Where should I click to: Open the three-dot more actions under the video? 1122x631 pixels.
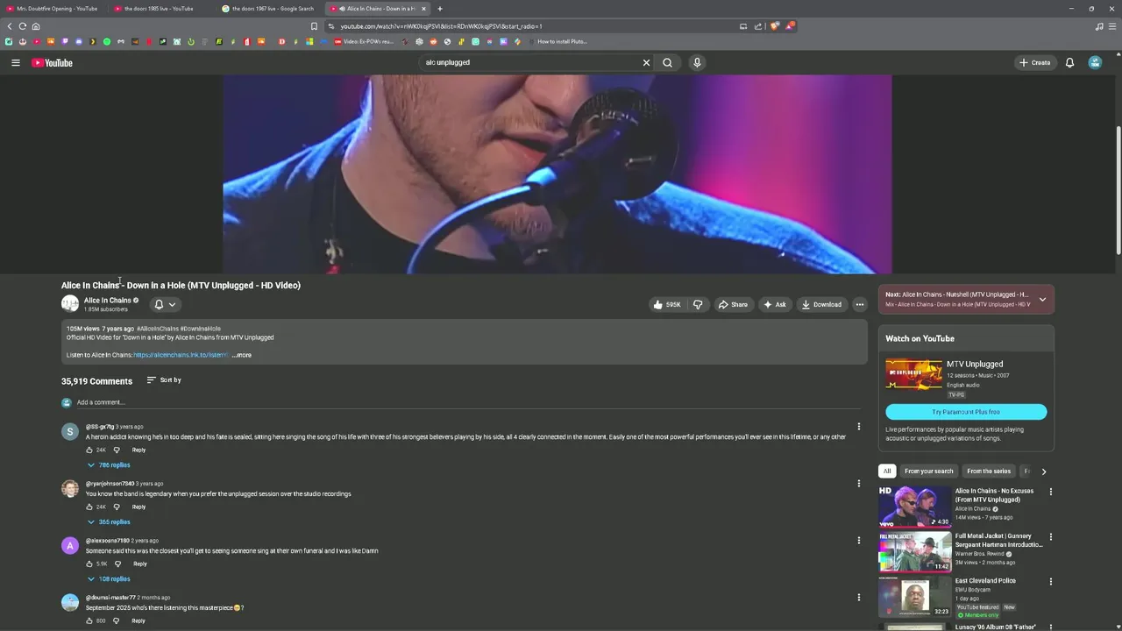[860, 304]
